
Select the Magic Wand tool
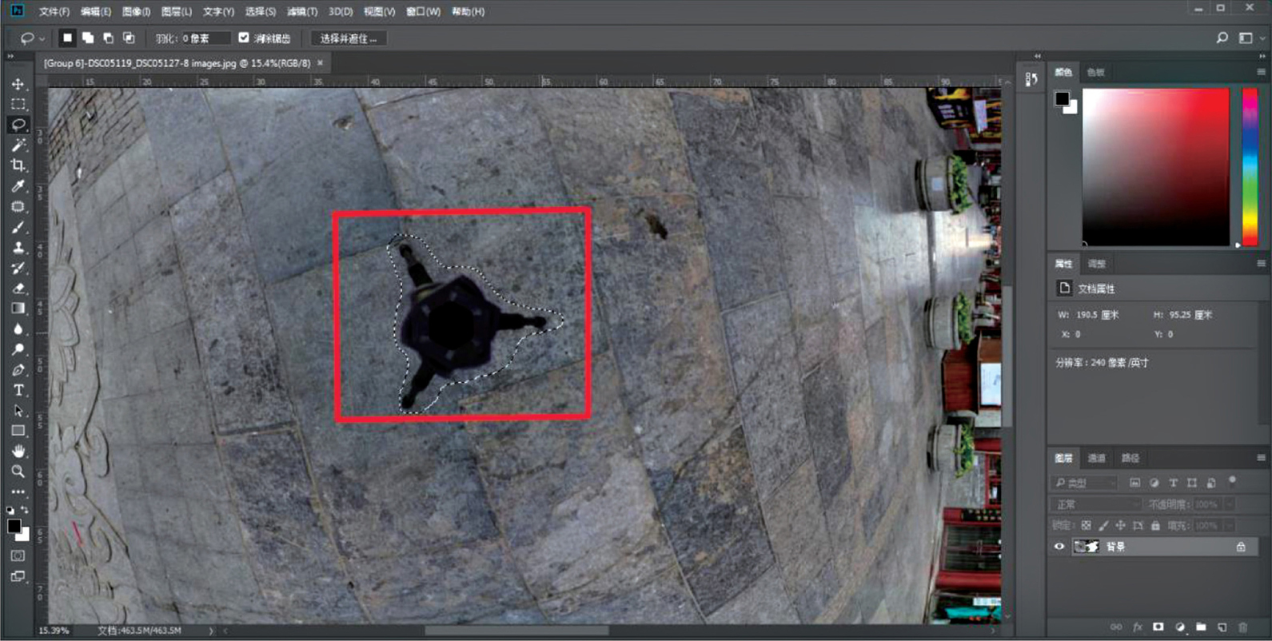coord(18,145)
